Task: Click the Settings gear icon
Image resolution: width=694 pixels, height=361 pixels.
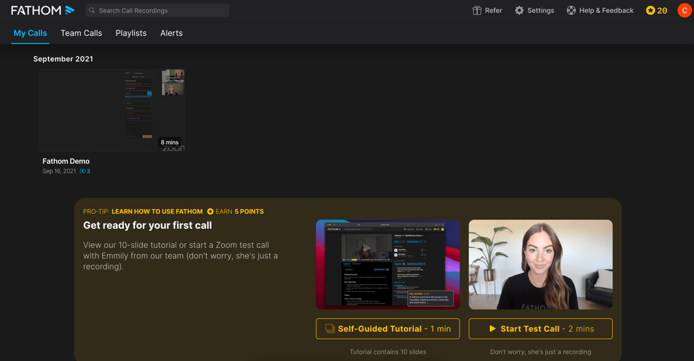Action: (x=519, y=10)
